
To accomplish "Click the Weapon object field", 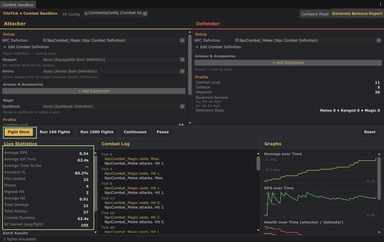I will click(114, 60).
